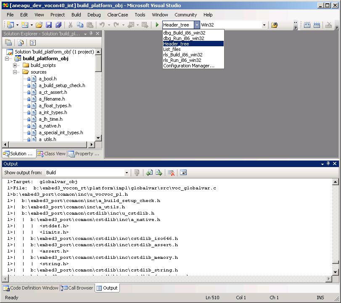Click the Save floppy disk icon

point(49,25)
